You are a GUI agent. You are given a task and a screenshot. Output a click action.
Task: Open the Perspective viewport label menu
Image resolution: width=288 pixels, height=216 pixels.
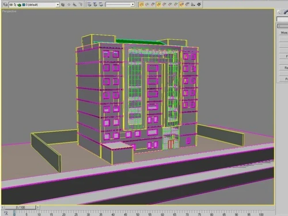point(9,12)
